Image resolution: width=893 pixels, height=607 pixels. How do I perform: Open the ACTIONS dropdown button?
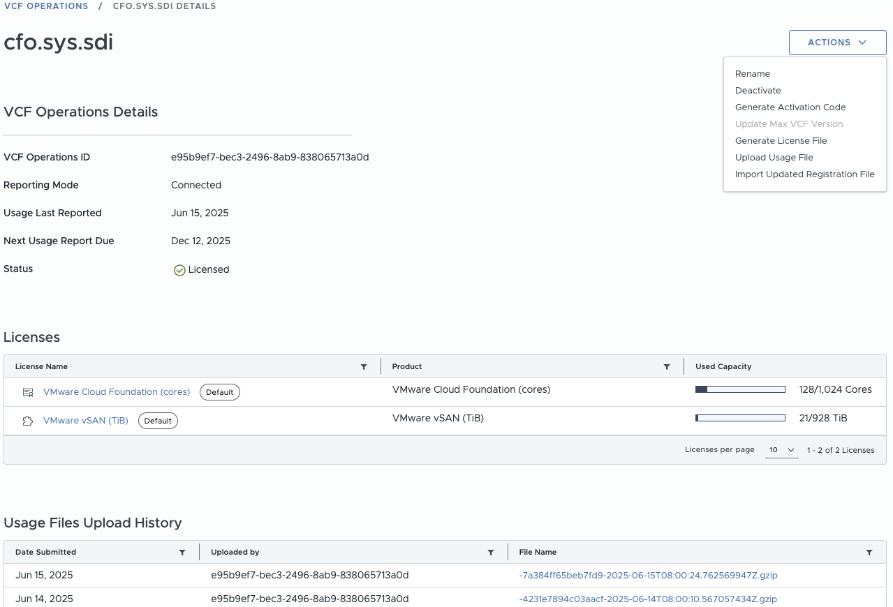(x=837, y=43)
